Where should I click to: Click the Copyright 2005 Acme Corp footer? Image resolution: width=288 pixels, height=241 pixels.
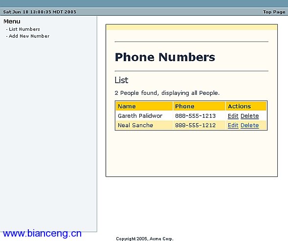145,239
